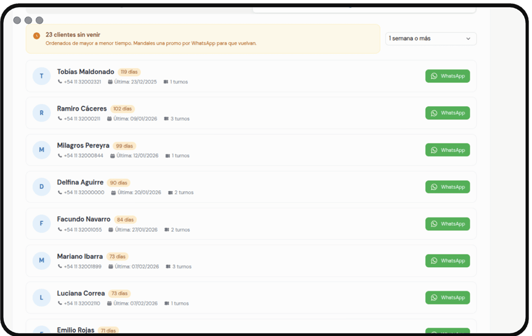Click phone number '+54 11 32000000'
This screenshot has height=336, width=532.
coord(84,193)
